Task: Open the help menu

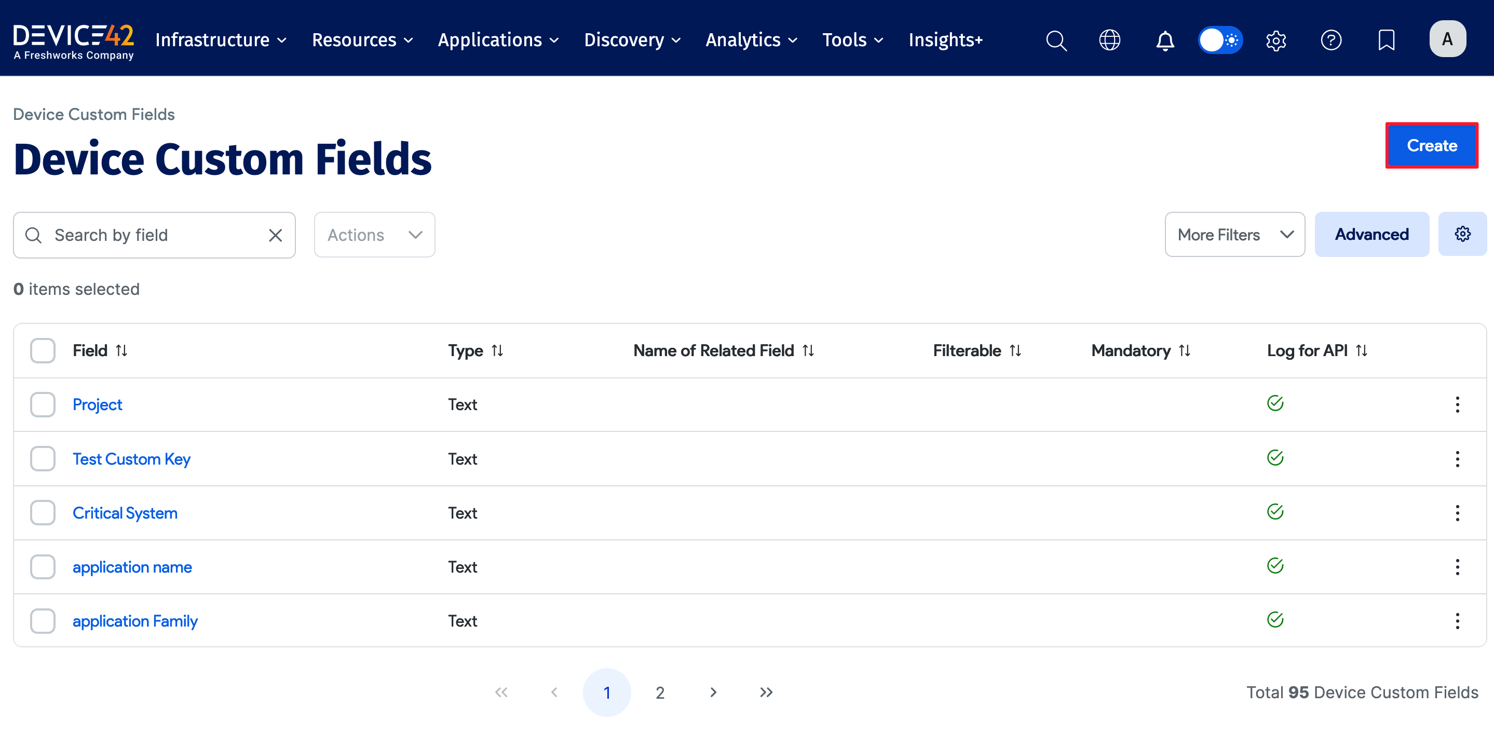Action: 1332,40
